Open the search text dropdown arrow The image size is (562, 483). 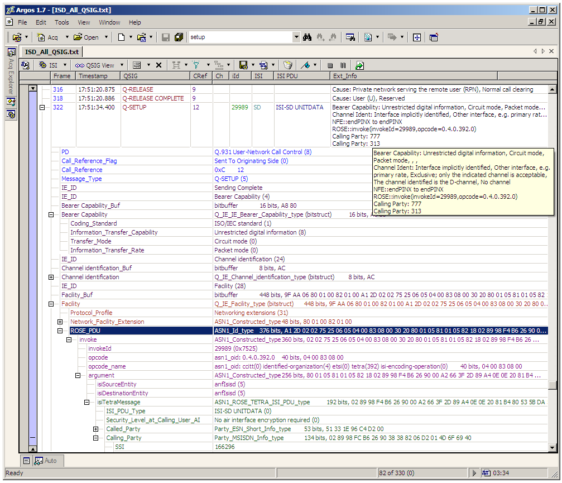tap(296, 37)
